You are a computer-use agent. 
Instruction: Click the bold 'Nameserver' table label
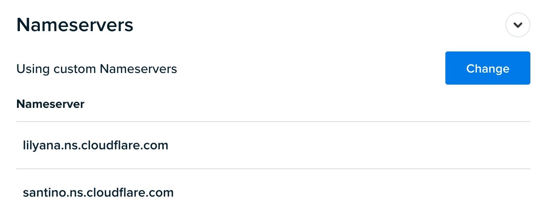(51, 104)
